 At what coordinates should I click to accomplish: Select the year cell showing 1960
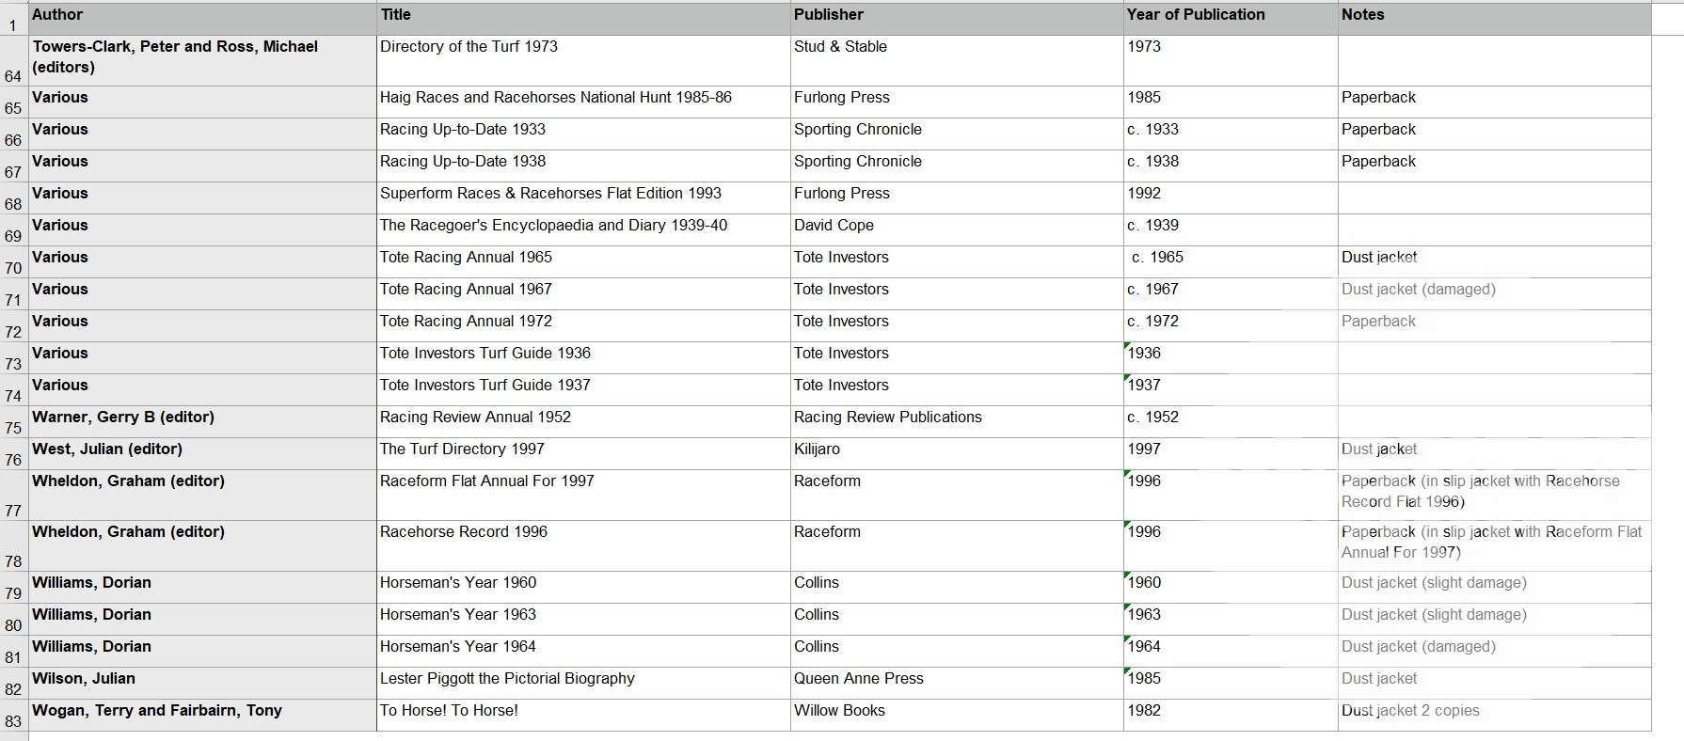tap(1231, 588)
